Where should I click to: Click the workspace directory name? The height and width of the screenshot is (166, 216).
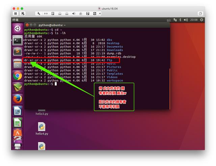pyautogui.click(x=115, y=81)
